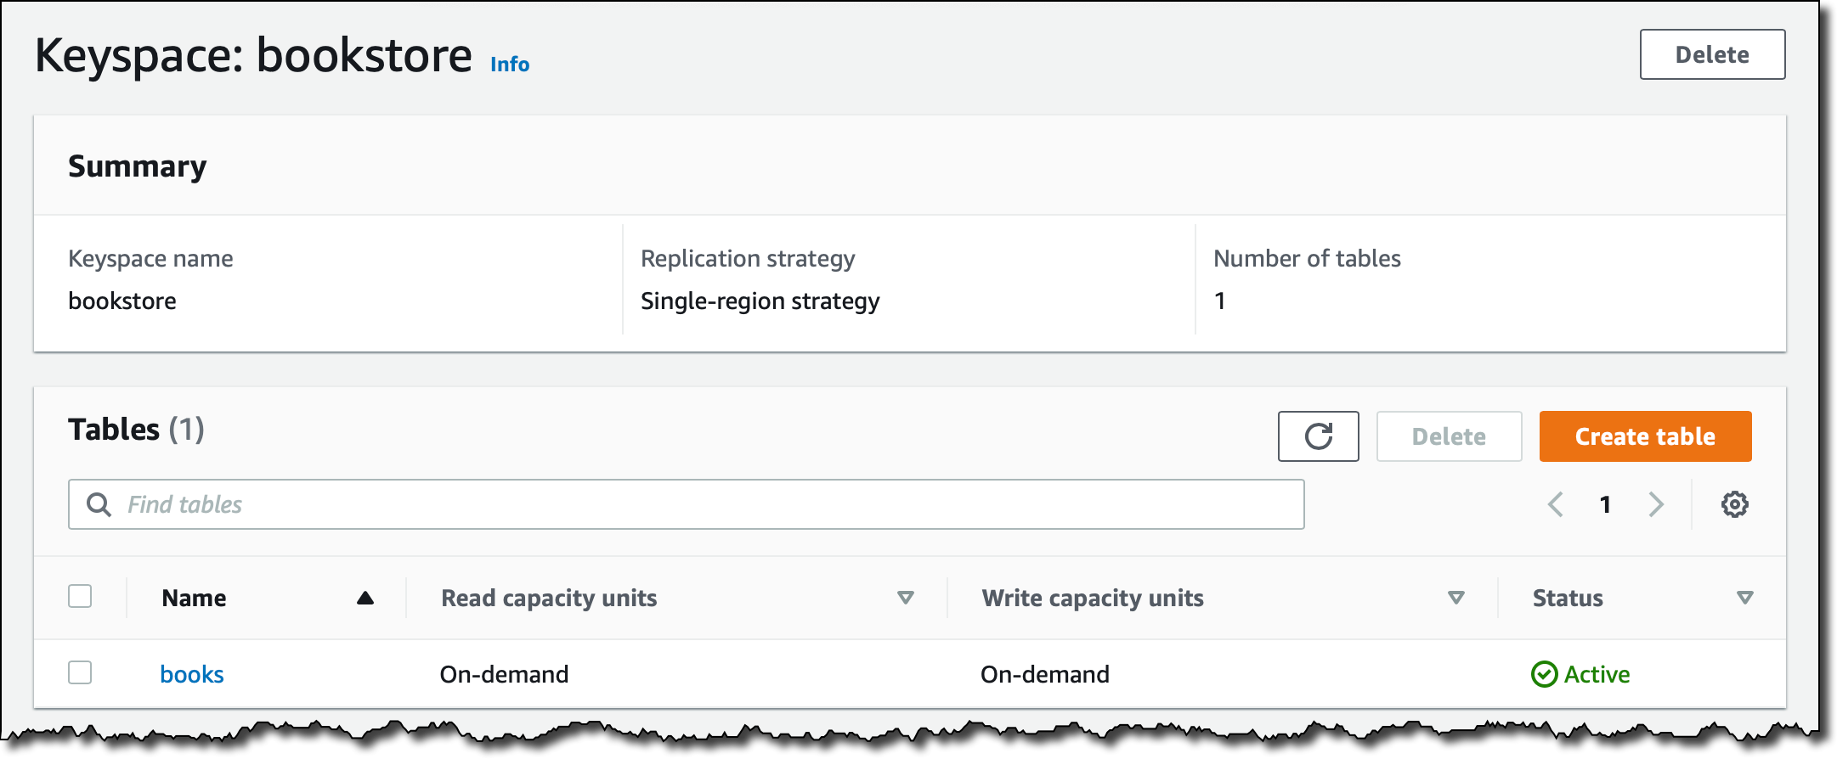Open the books table link

coord(192,674)
